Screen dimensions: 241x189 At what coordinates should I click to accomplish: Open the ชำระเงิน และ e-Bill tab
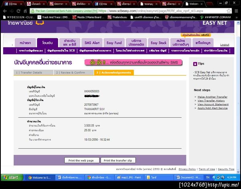click(69, 43)
